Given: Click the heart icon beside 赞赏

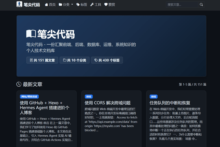Looking at the screenshot, I should coord(106,5).
